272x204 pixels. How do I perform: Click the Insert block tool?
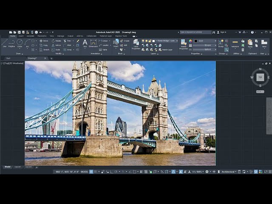pos(116,43)
